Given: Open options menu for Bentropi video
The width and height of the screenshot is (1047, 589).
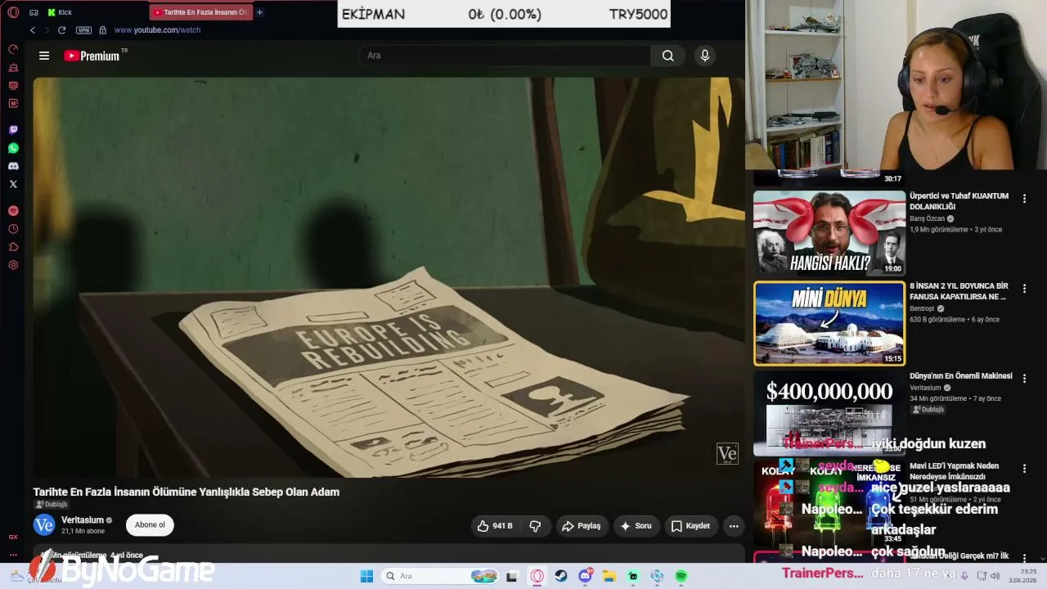Looking at the screenshot, I should [1024, 289].
